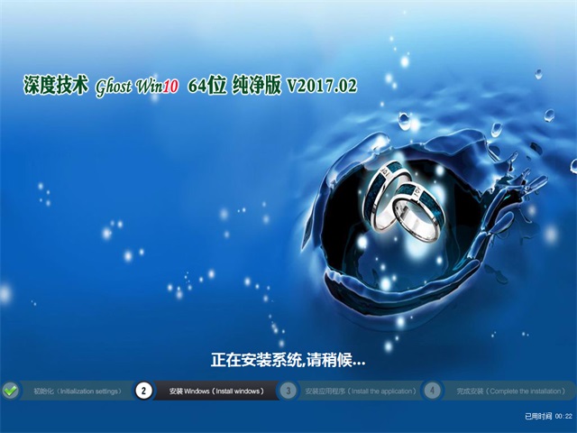The width and height of the screenshot is (577, 433).
Task: Click the "纯净版" edition text
Action: 256,87
